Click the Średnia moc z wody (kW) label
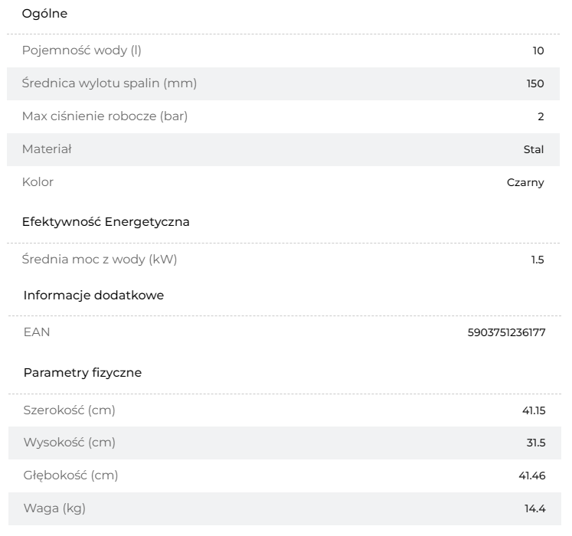The image size is (572, 536). pyautogui.click(x=100, y=259)
